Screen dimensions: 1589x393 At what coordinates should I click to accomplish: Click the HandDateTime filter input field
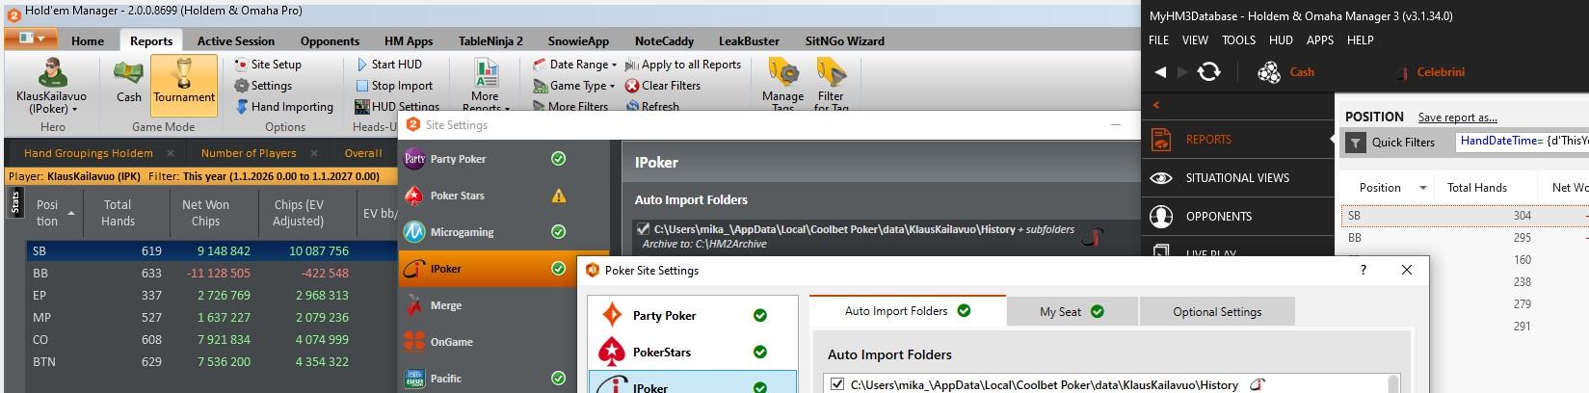(1523, 142)
